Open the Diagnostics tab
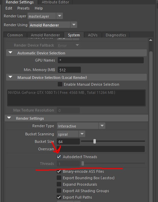 click(x=116, y=35)
